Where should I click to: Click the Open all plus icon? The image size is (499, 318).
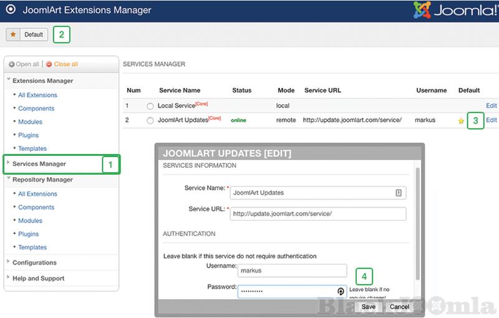tap(11, 64)
